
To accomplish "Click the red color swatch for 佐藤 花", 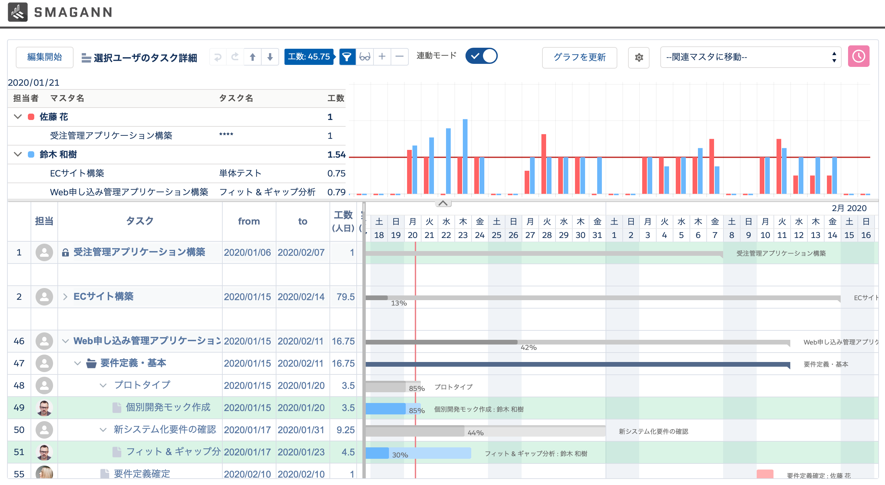I will tap(31, 117).
